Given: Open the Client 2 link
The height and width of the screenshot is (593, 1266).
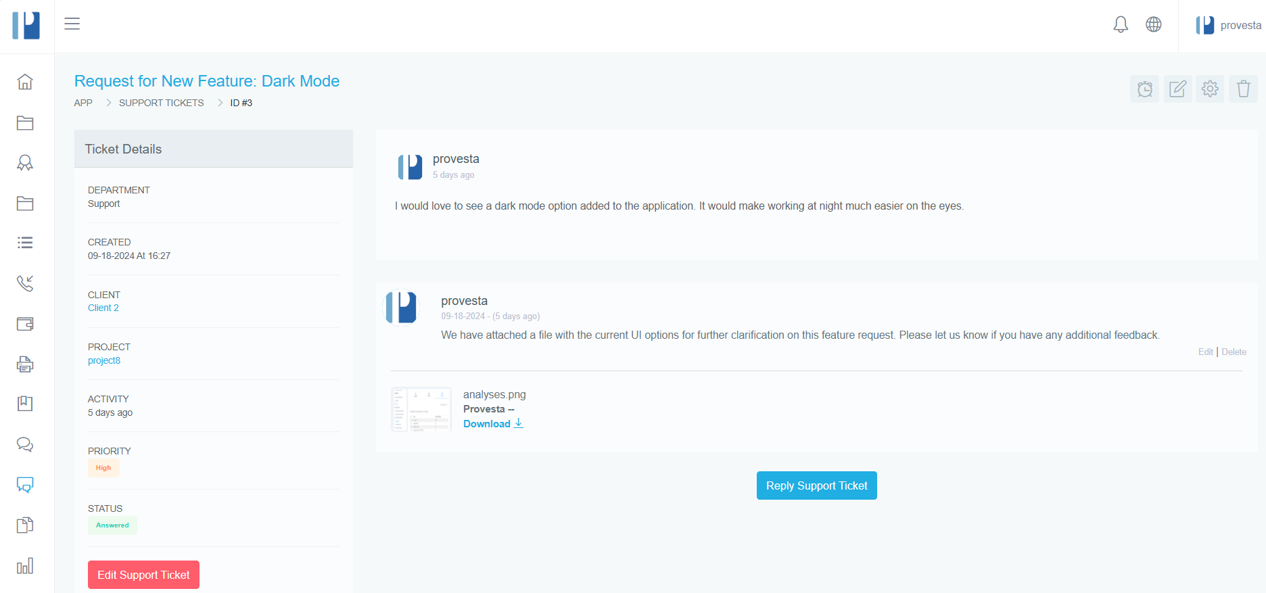Looking at the screenshot, I should (103, 308).
